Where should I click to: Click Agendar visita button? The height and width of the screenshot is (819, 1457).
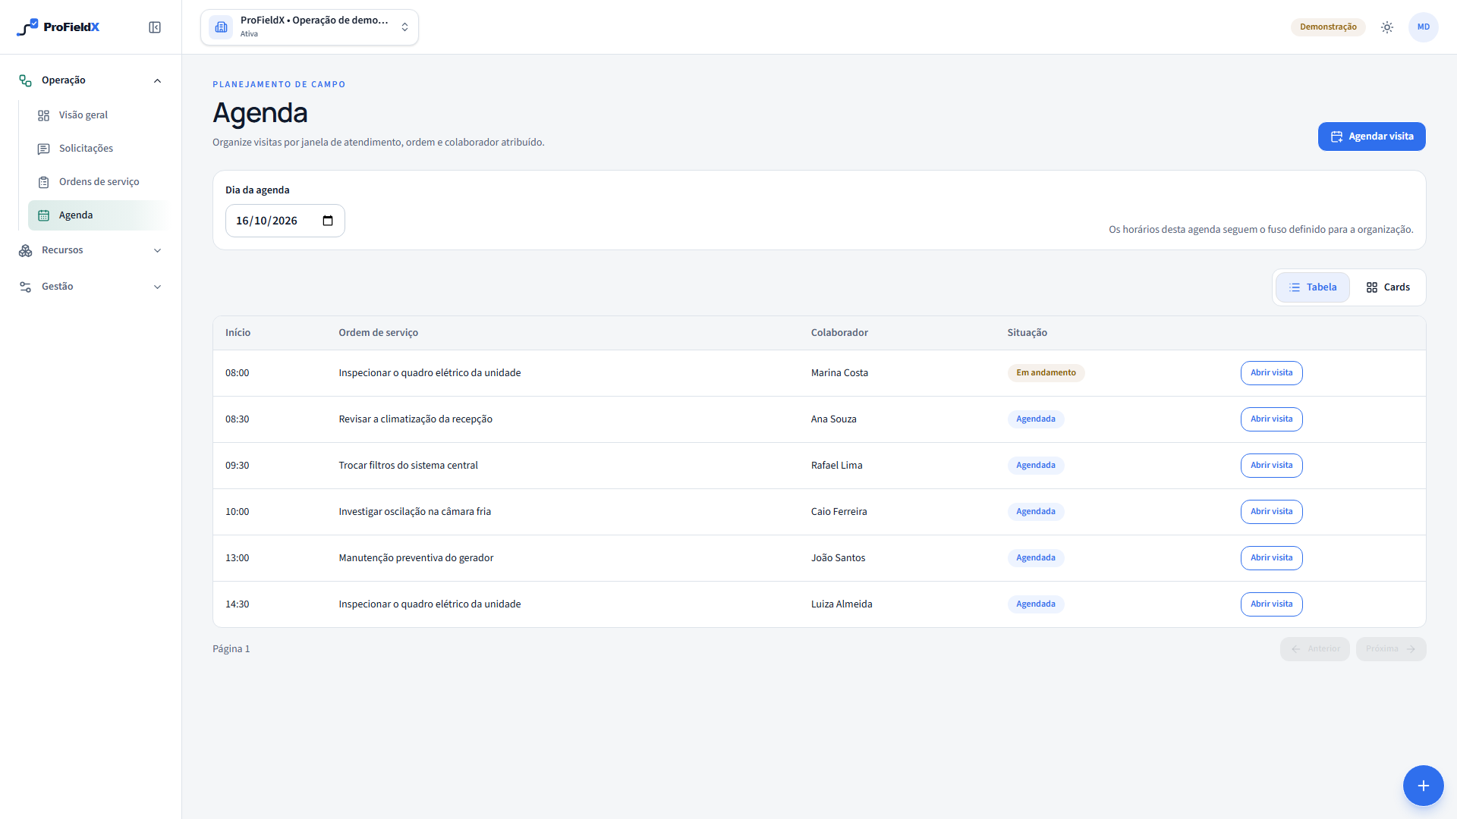[x=1371, y=136]
